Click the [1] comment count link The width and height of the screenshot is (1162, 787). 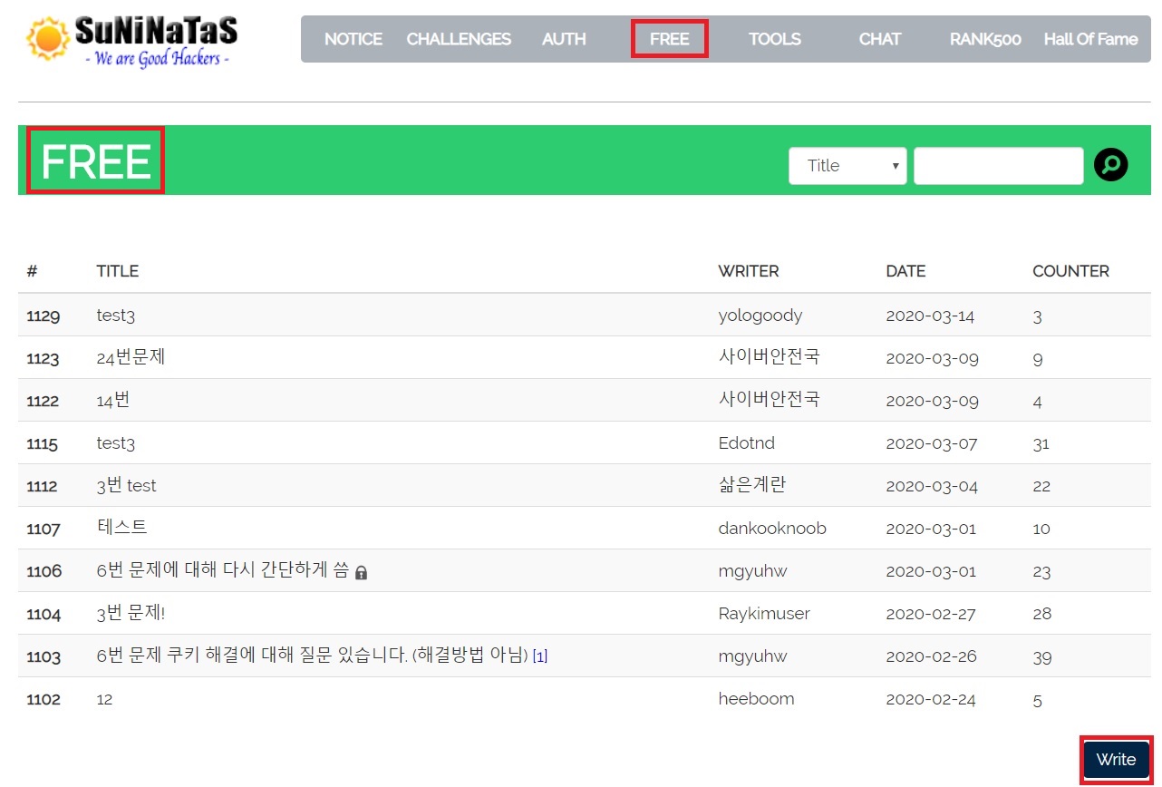(540, 656)
